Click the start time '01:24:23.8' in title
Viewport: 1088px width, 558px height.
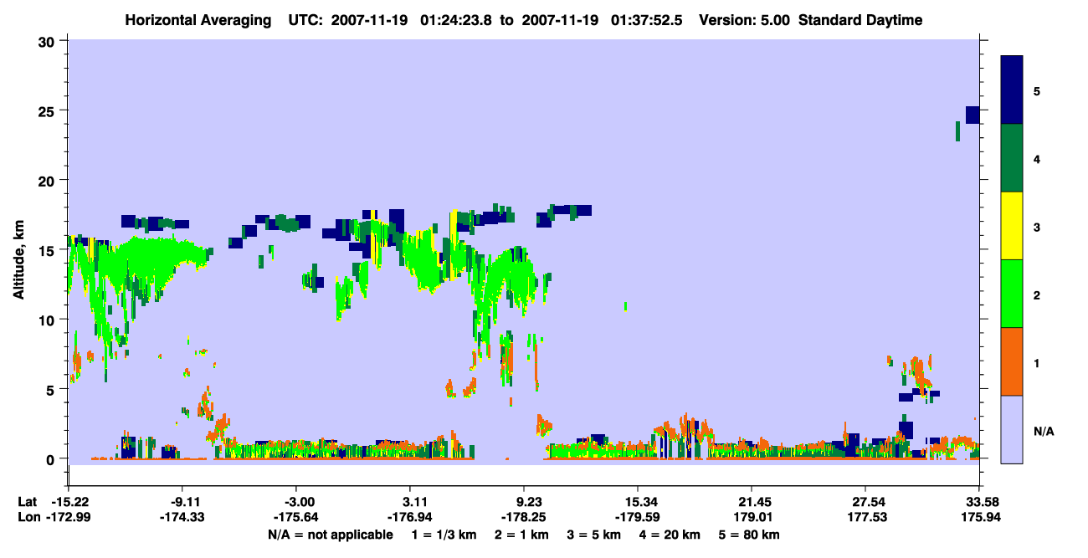pyautogui.click(x=457, y=20)
